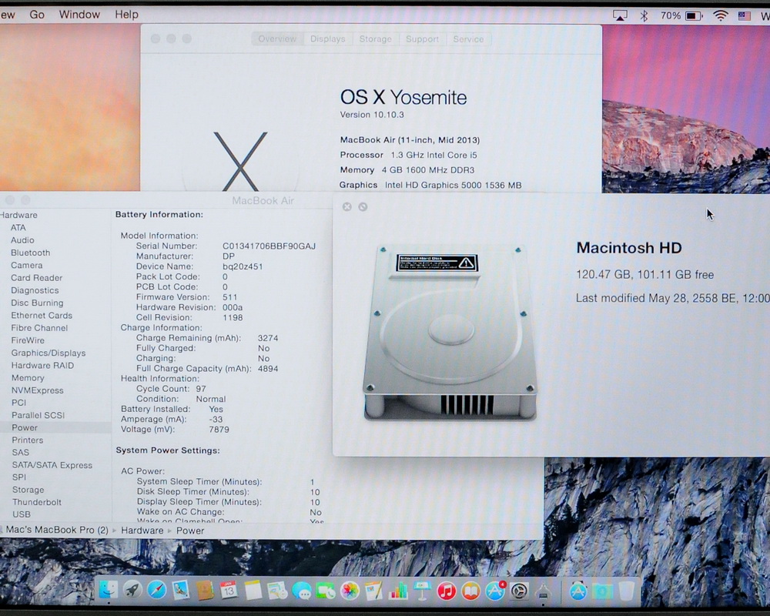Select Hardware RAID in the sidebar
Screen dimensions: 770x616
(42, 366)
